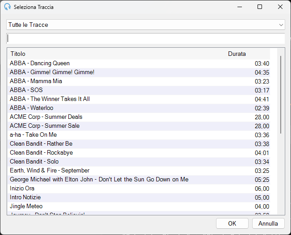Click duration 04:35 in Gimme! row

tap(262, 72)
